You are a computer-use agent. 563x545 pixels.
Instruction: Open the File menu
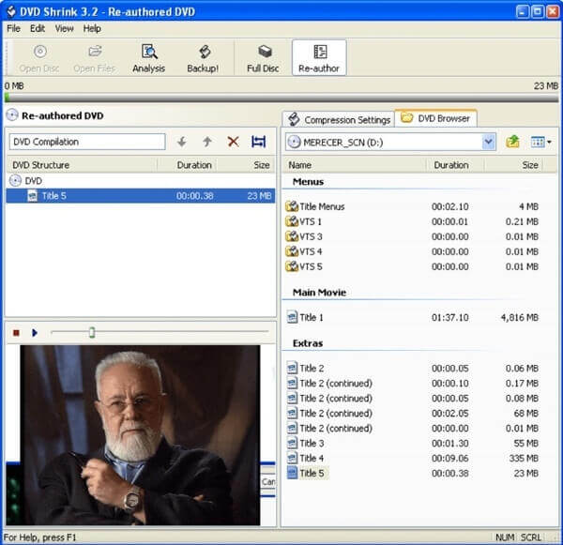(14, 29)
